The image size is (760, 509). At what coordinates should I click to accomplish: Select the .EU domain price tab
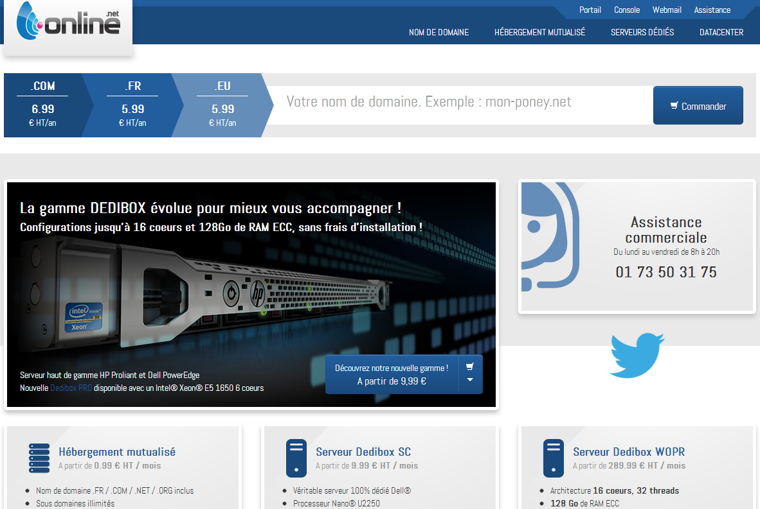(x=222, y=105)
